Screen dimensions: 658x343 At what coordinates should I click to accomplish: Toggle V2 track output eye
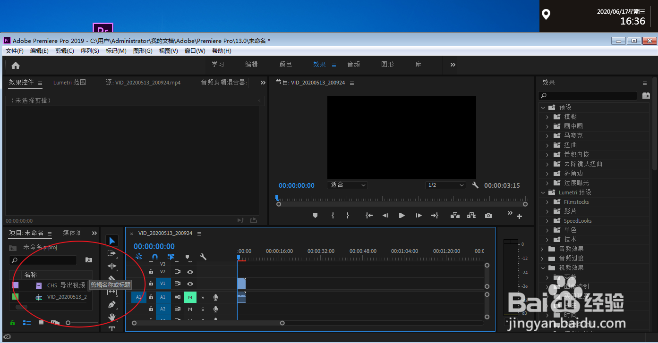pos(190,272)
